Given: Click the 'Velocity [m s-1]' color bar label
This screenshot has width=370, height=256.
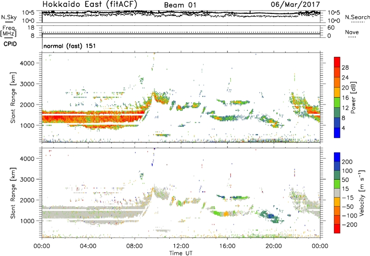Looking at the screenshot, I should click(362, 193).
